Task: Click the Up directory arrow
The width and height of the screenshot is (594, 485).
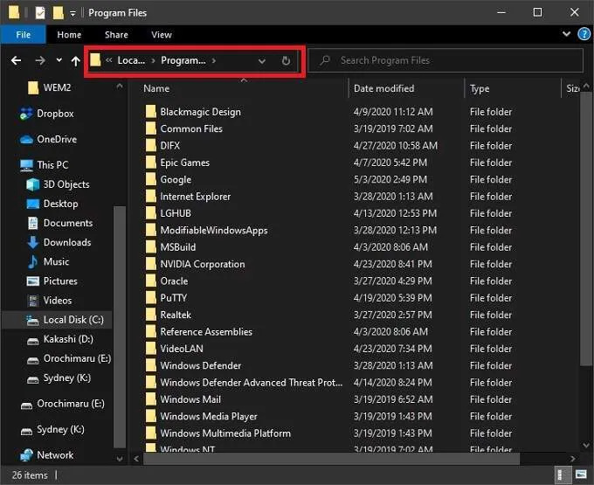Action: [75, 60]
